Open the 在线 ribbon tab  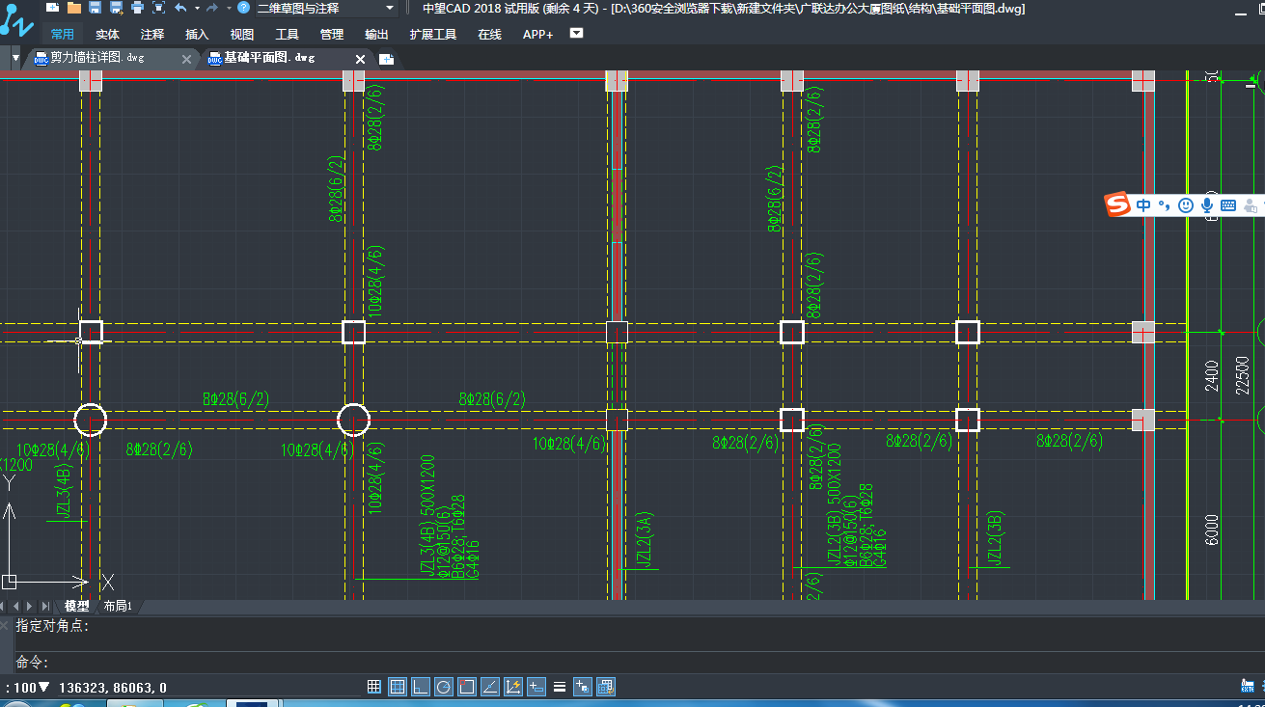pos(489,34)
